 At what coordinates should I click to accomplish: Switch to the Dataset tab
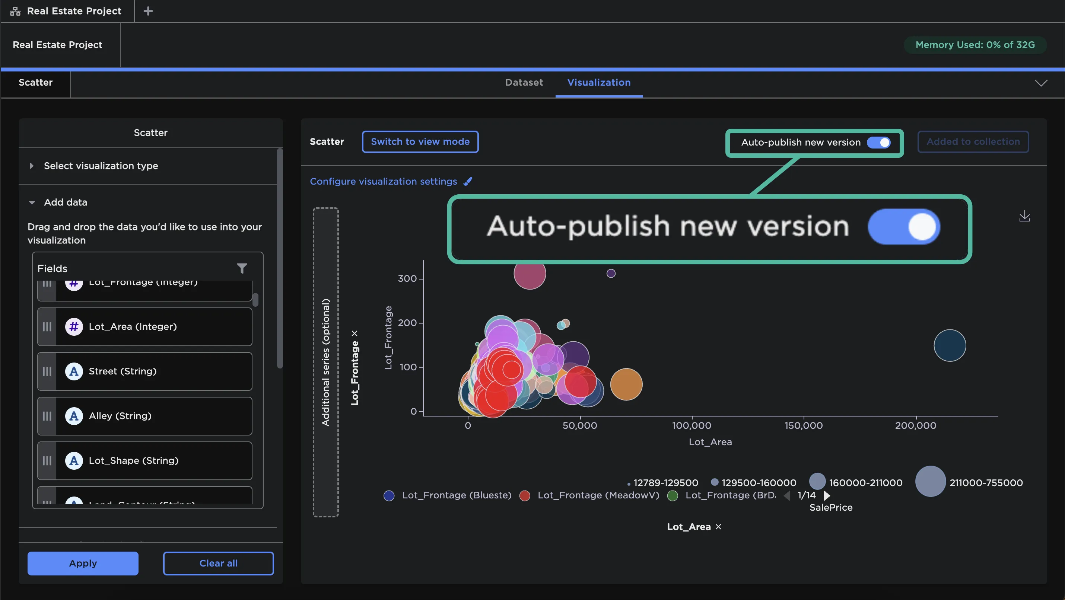coord(524,83)
